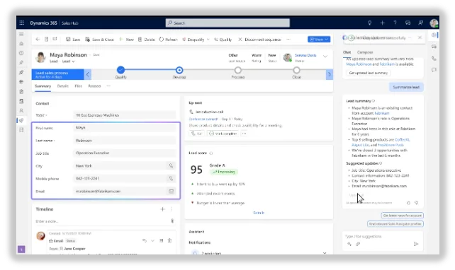455x270 pixels.
Task: Select the Propose stage circle
Action: coord(238,70)
